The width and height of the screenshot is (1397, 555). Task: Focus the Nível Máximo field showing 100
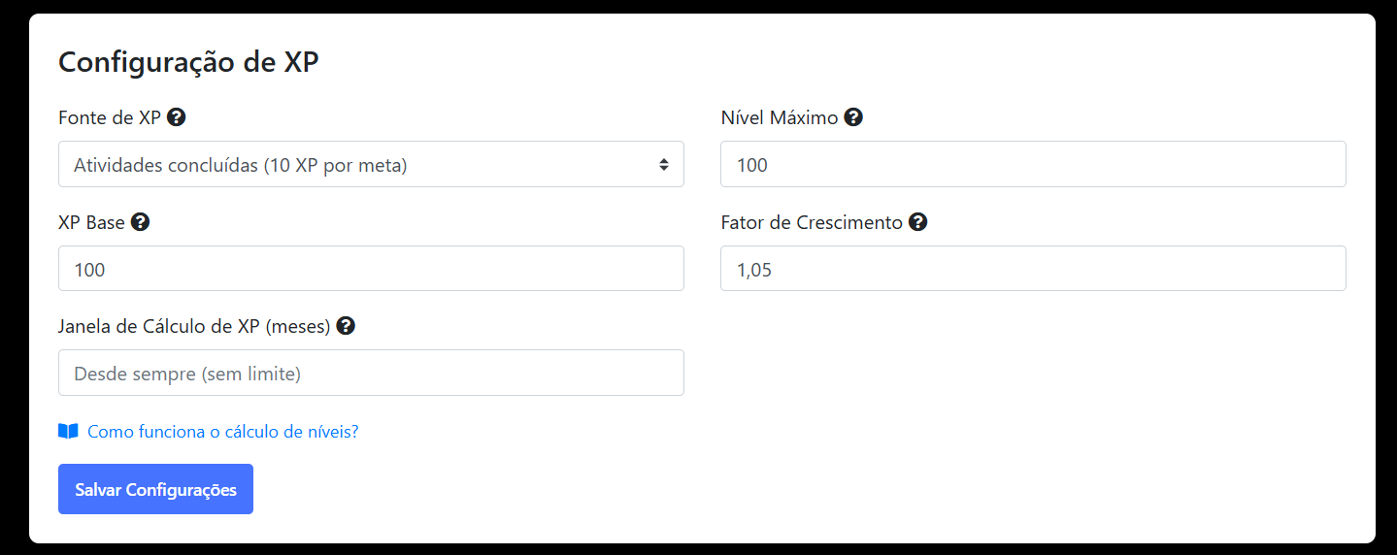click(x=1033, y=165)
